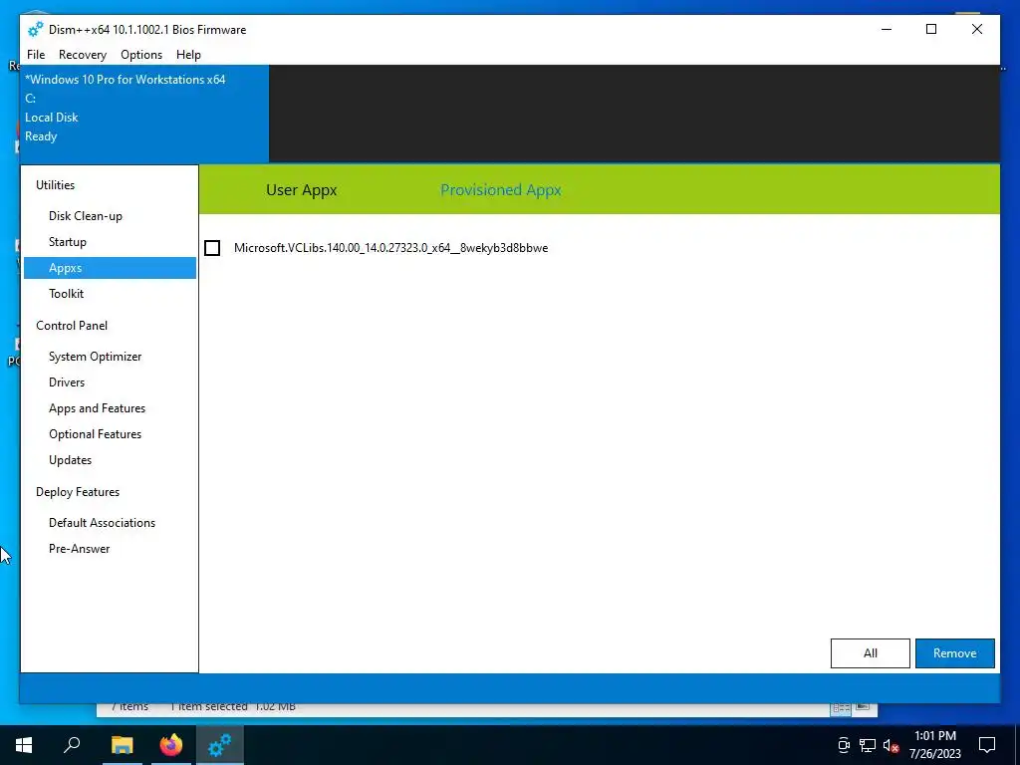This screenshot has height=765, width=1020.
Task: Open the File menu
Action: point(36,55)
